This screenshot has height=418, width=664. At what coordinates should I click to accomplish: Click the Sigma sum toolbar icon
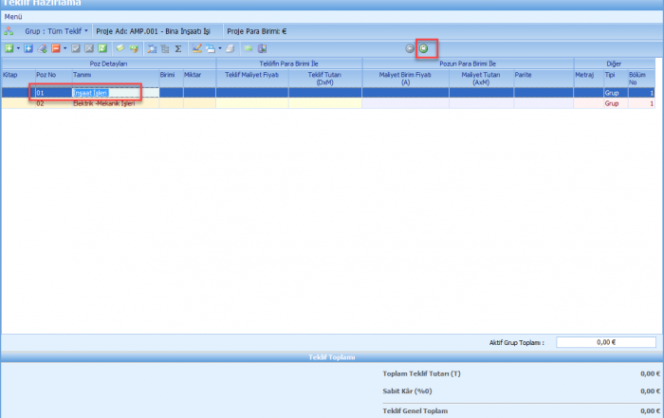(178, 47)
